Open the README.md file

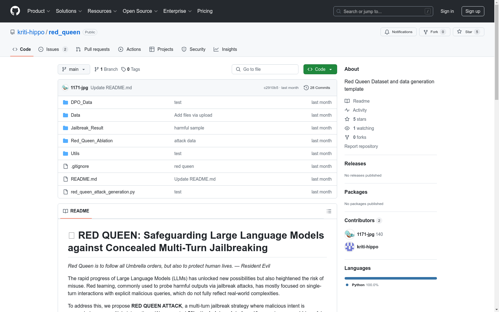pyautogui.click(x=84, y=179)
